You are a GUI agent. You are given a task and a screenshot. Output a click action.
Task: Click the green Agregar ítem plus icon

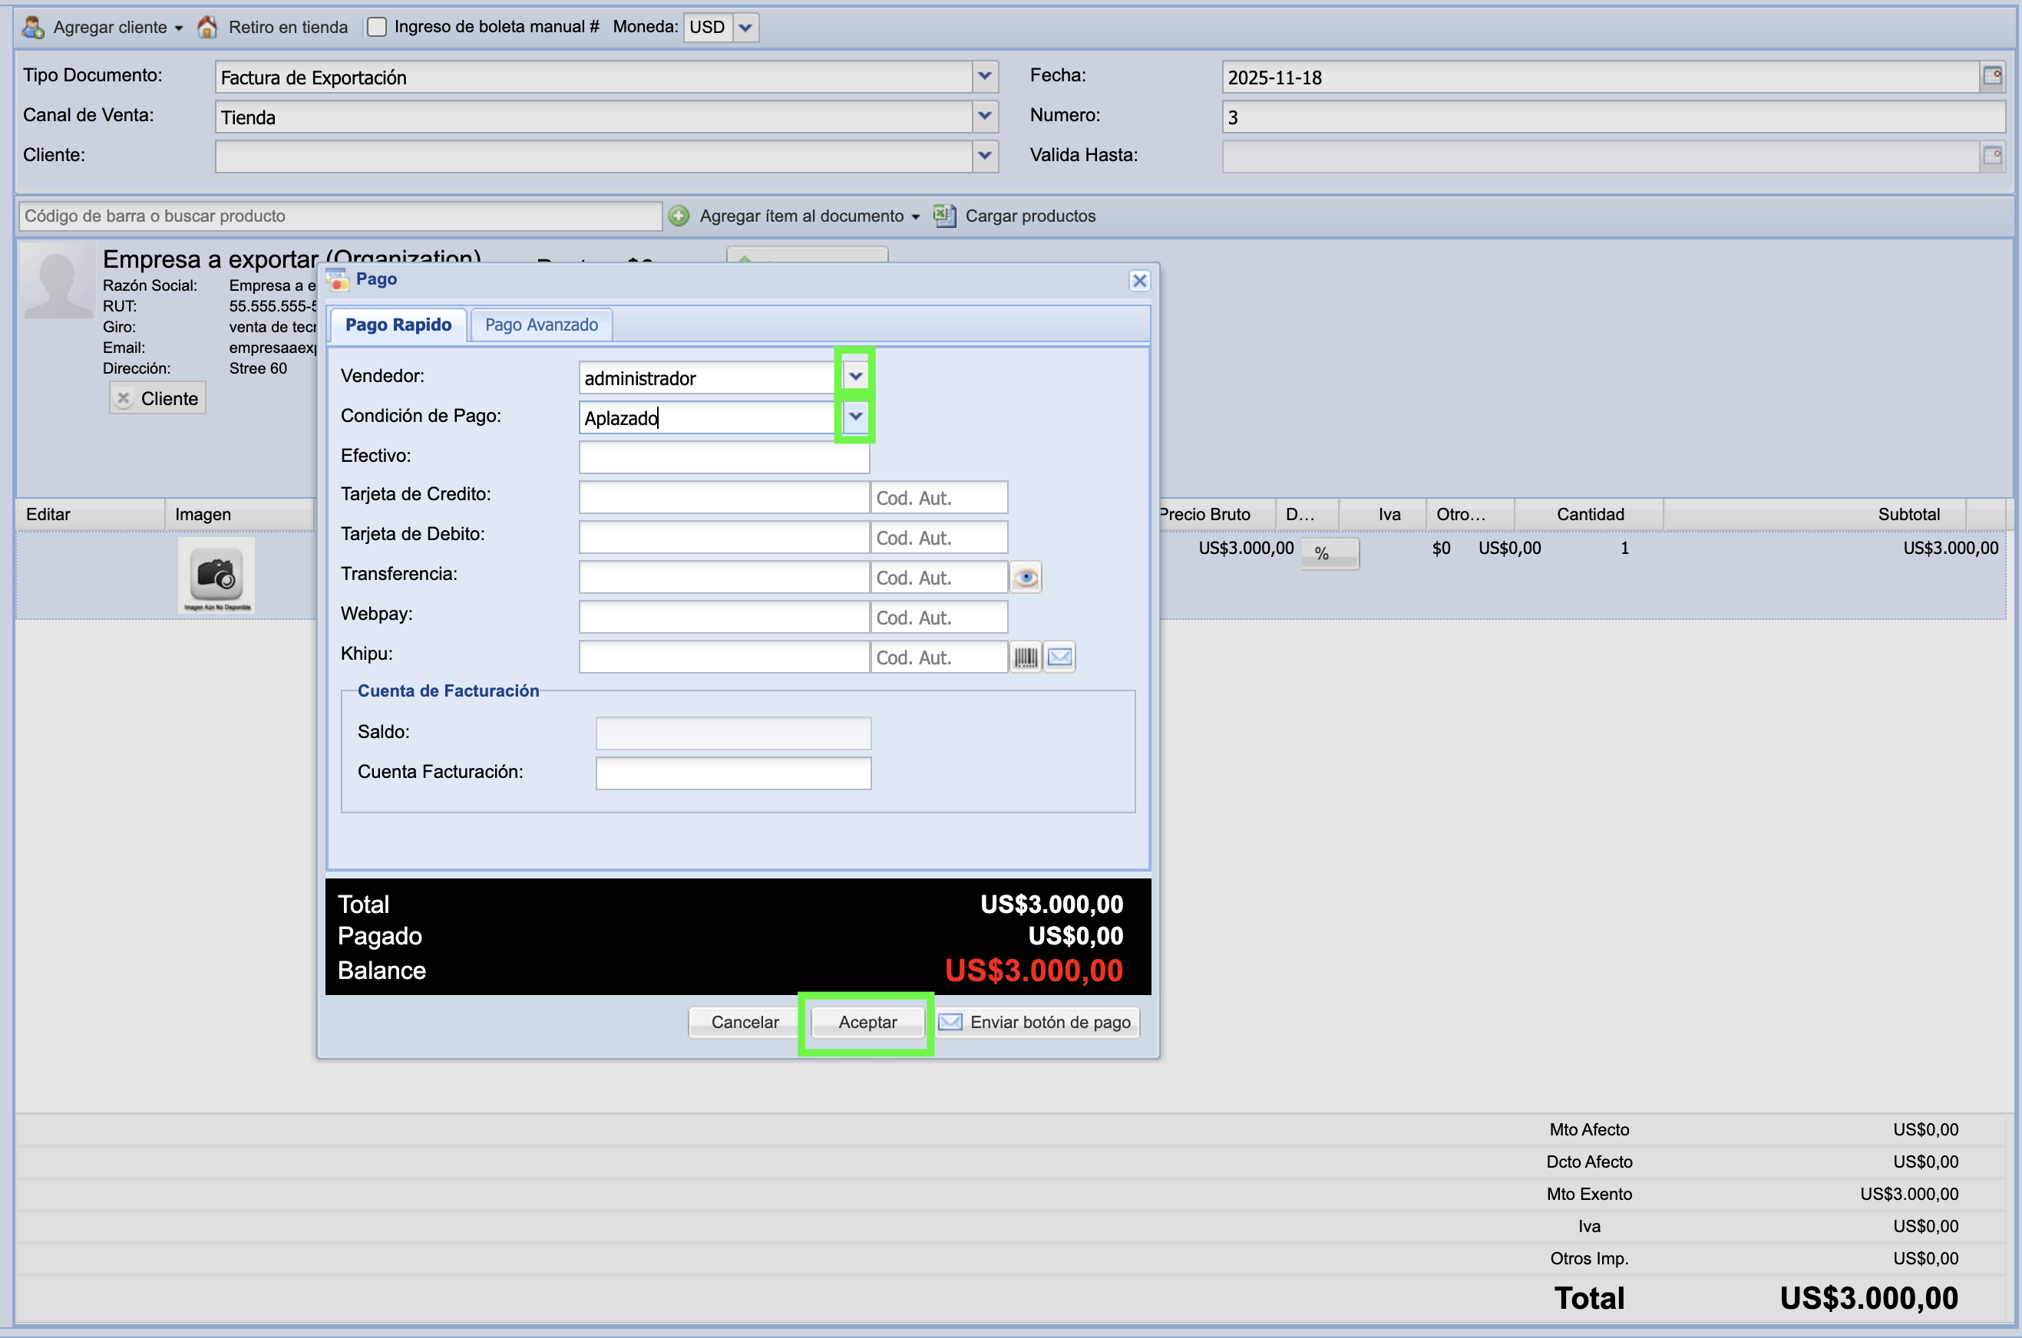pos(679,216)
